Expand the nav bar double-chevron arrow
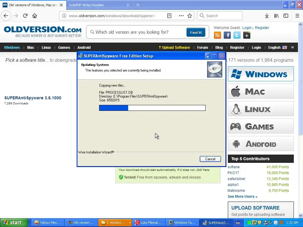This screenshot has width=303, height=227. [292, 47]
